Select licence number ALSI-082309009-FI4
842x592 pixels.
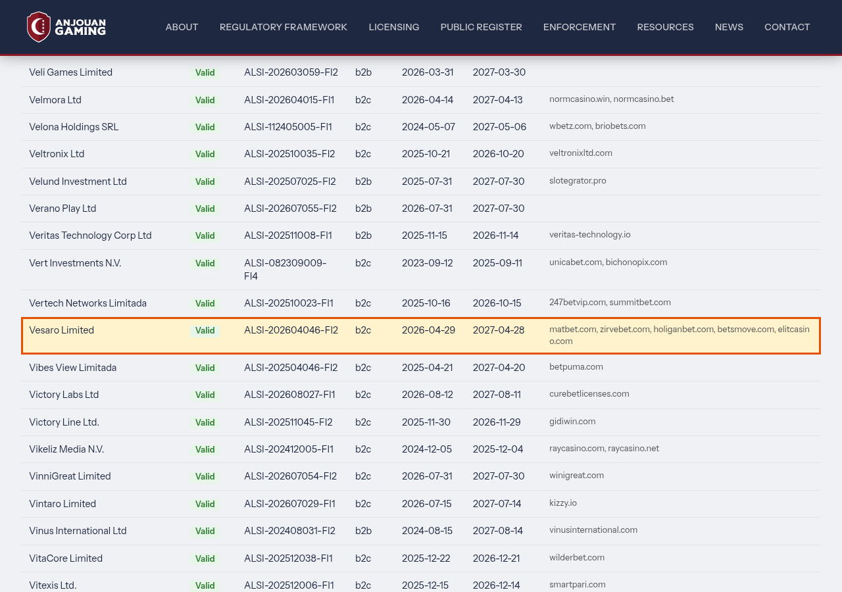click(285, 270)
